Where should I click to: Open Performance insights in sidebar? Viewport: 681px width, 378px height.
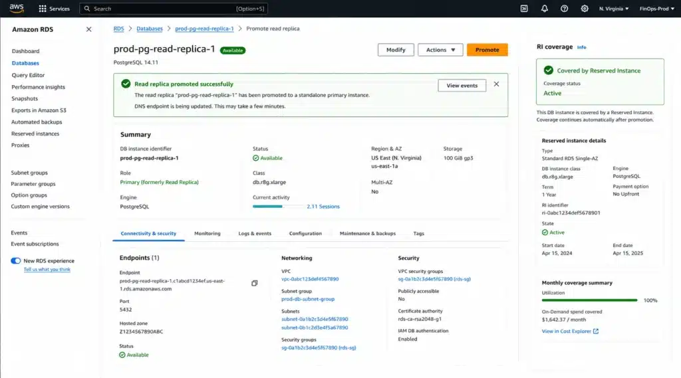click(x=38, y=87)
